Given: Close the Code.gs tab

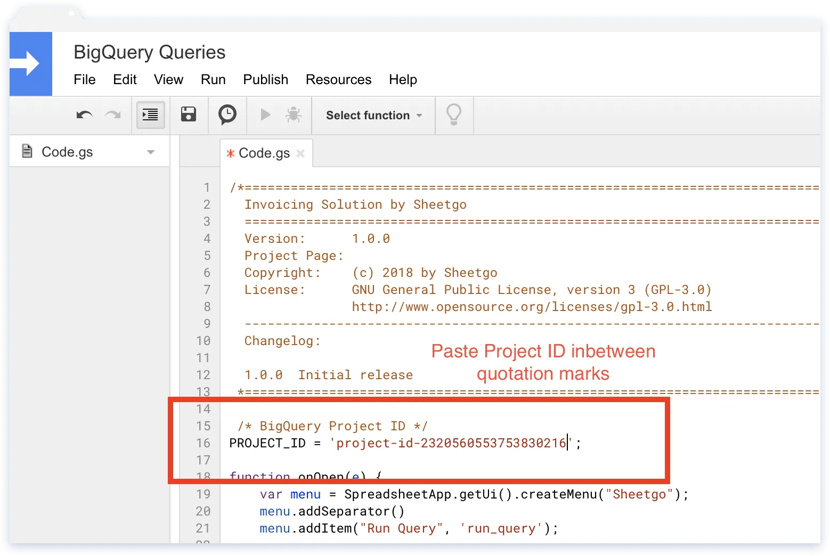Looking at the screenshot, I should pos(301,153).
